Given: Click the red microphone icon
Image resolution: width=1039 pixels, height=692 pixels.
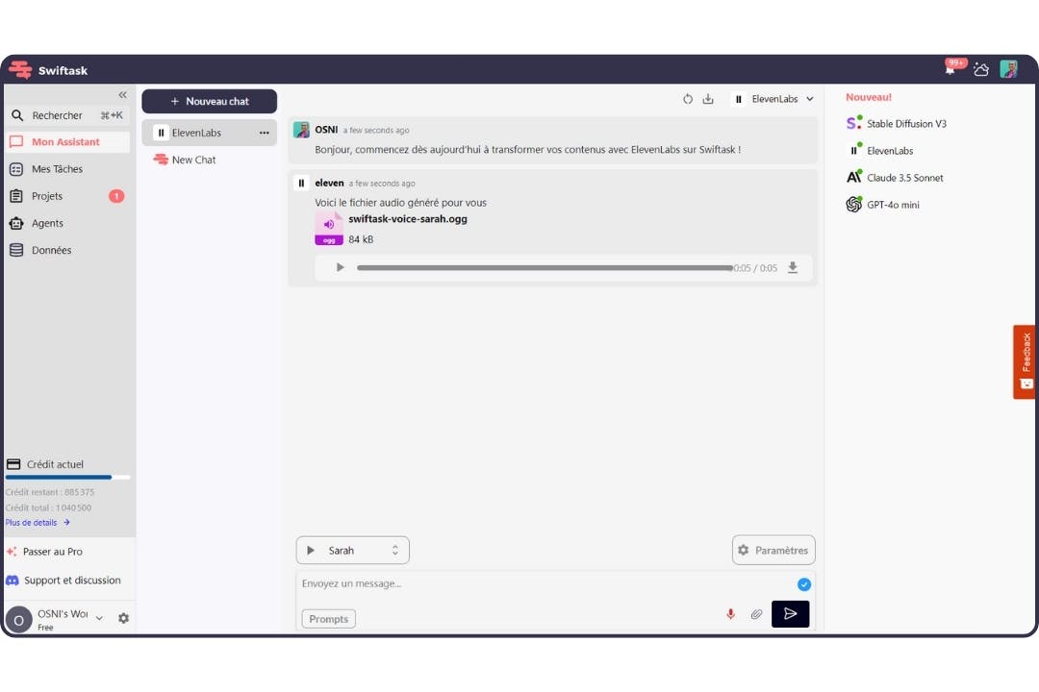Looking at the screenshot, I should coord(730,614).
